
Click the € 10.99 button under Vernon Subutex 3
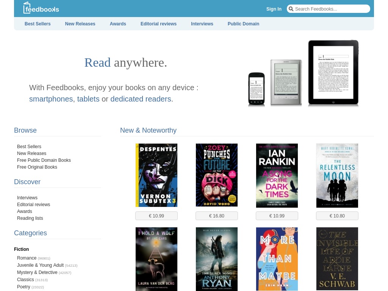coord(156,216)
